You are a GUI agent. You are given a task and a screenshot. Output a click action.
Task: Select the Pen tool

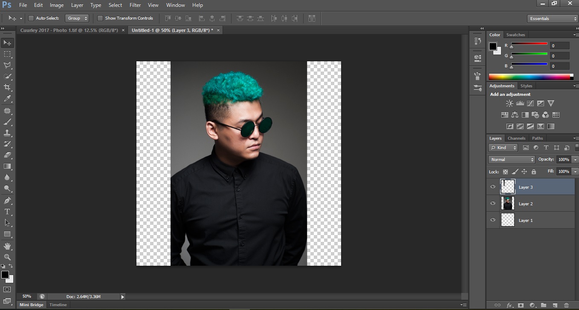pos(7,201)
